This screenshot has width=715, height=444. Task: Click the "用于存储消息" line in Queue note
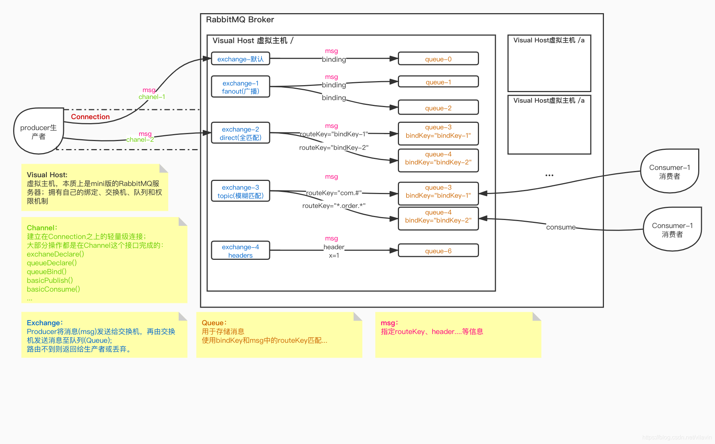(x=223, y=331)
